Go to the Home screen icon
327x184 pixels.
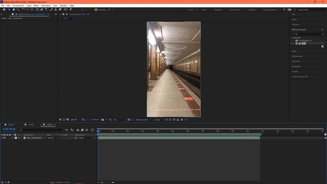4,10
